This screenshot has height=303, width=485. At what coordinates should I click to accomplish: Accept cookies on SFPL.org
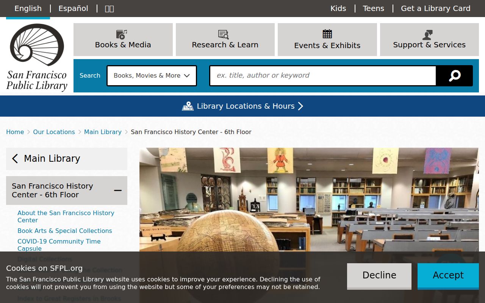(x=448, y=276)
